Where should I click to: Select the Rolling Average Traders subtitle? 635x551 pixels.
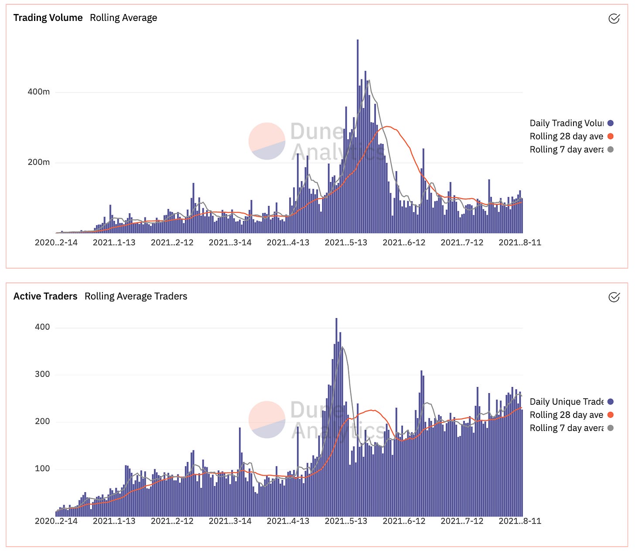pyautogui.click(x=136, y=296)
